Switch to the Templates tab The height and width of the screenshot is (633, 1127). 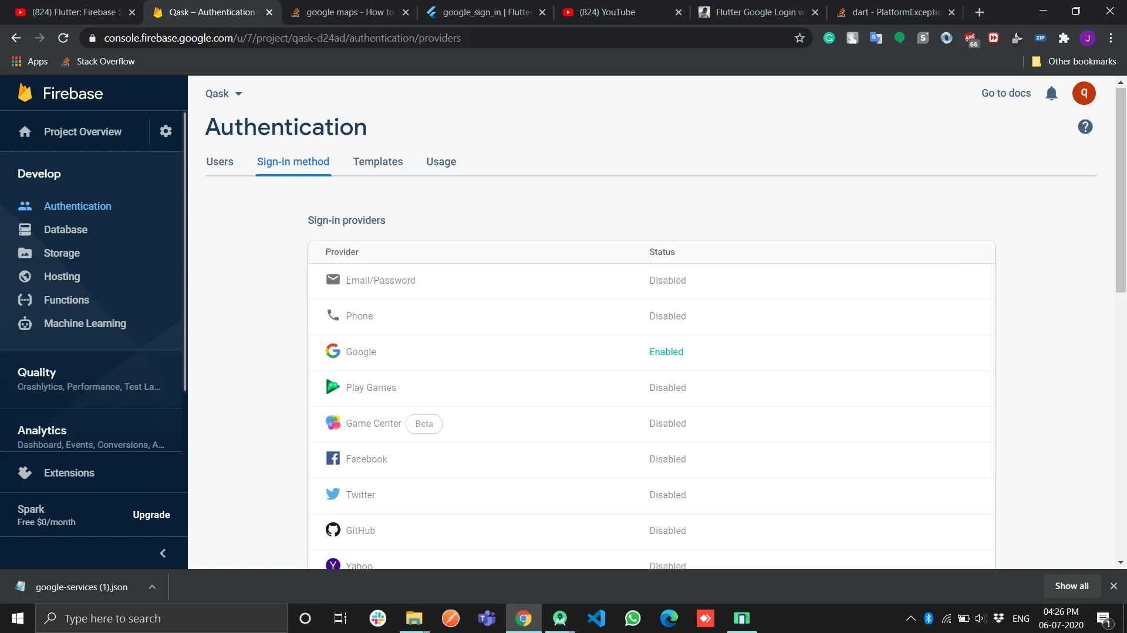(x=377, y=162)
